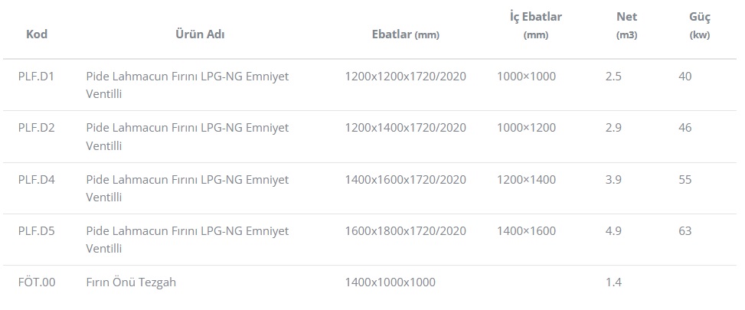
Task: Click the 3.9 net volume value
Action: [613, 180]
